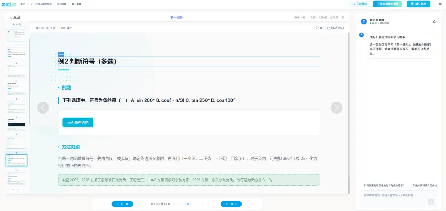Select slide thumbnail 5
The image size is (446, 211).
coord(17,89)
